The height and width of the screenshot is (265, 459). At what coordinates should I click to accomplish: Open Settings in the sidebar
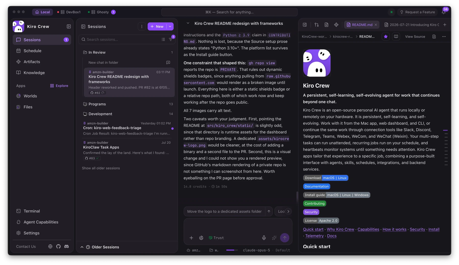point(42,233)
